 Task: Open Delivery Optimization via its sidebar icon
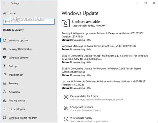[4, 49]
